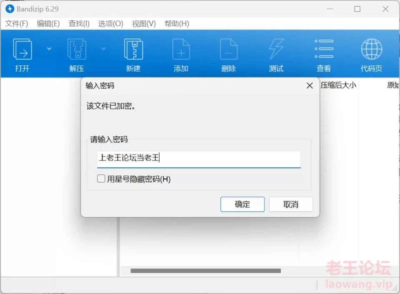Image resolution: width=400 pixels, height=294 pixels.
Task: Click the Code page (代码页) globe icon
Action: pos(371,49)
